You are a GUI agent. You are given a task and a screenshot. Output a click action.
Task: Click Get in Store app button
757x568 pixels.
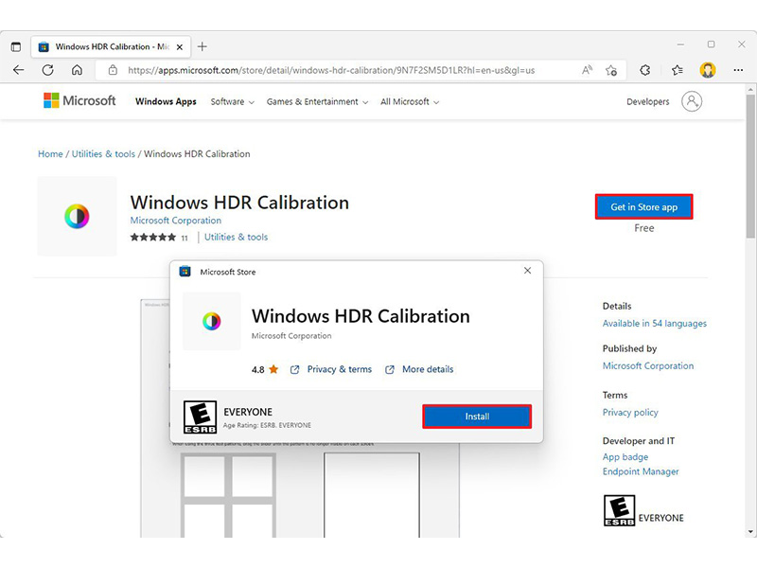coord(644,206)
